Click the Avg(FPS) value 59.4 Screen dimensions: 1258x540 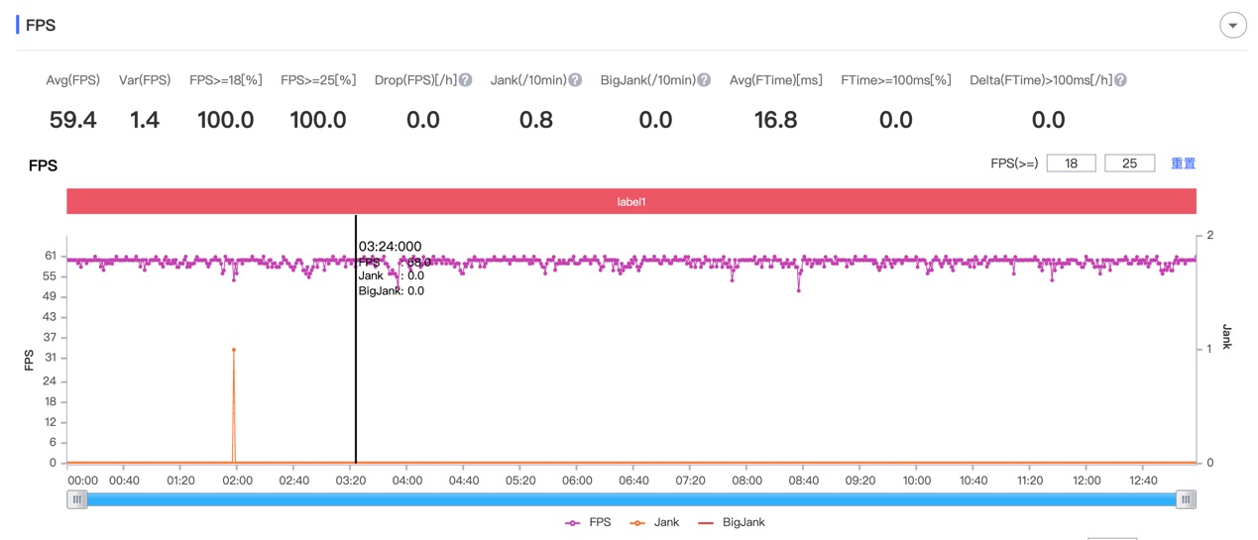pos(73,120)
